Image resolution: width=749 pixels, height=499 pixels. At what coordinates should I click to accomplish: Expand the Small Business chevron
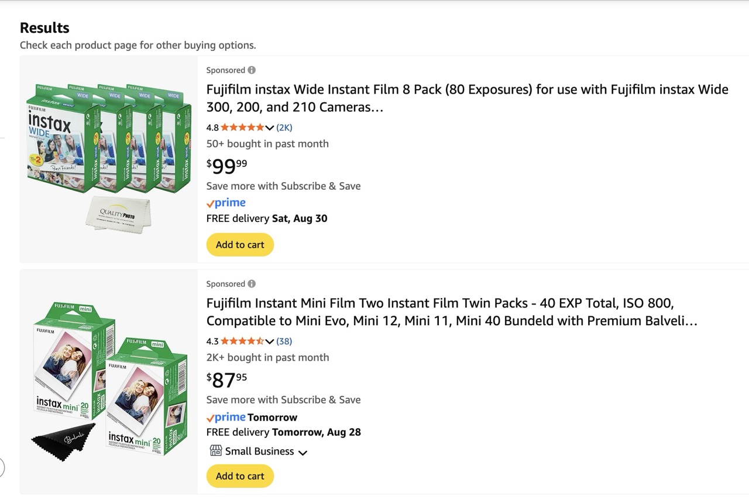tap(303, 452)
